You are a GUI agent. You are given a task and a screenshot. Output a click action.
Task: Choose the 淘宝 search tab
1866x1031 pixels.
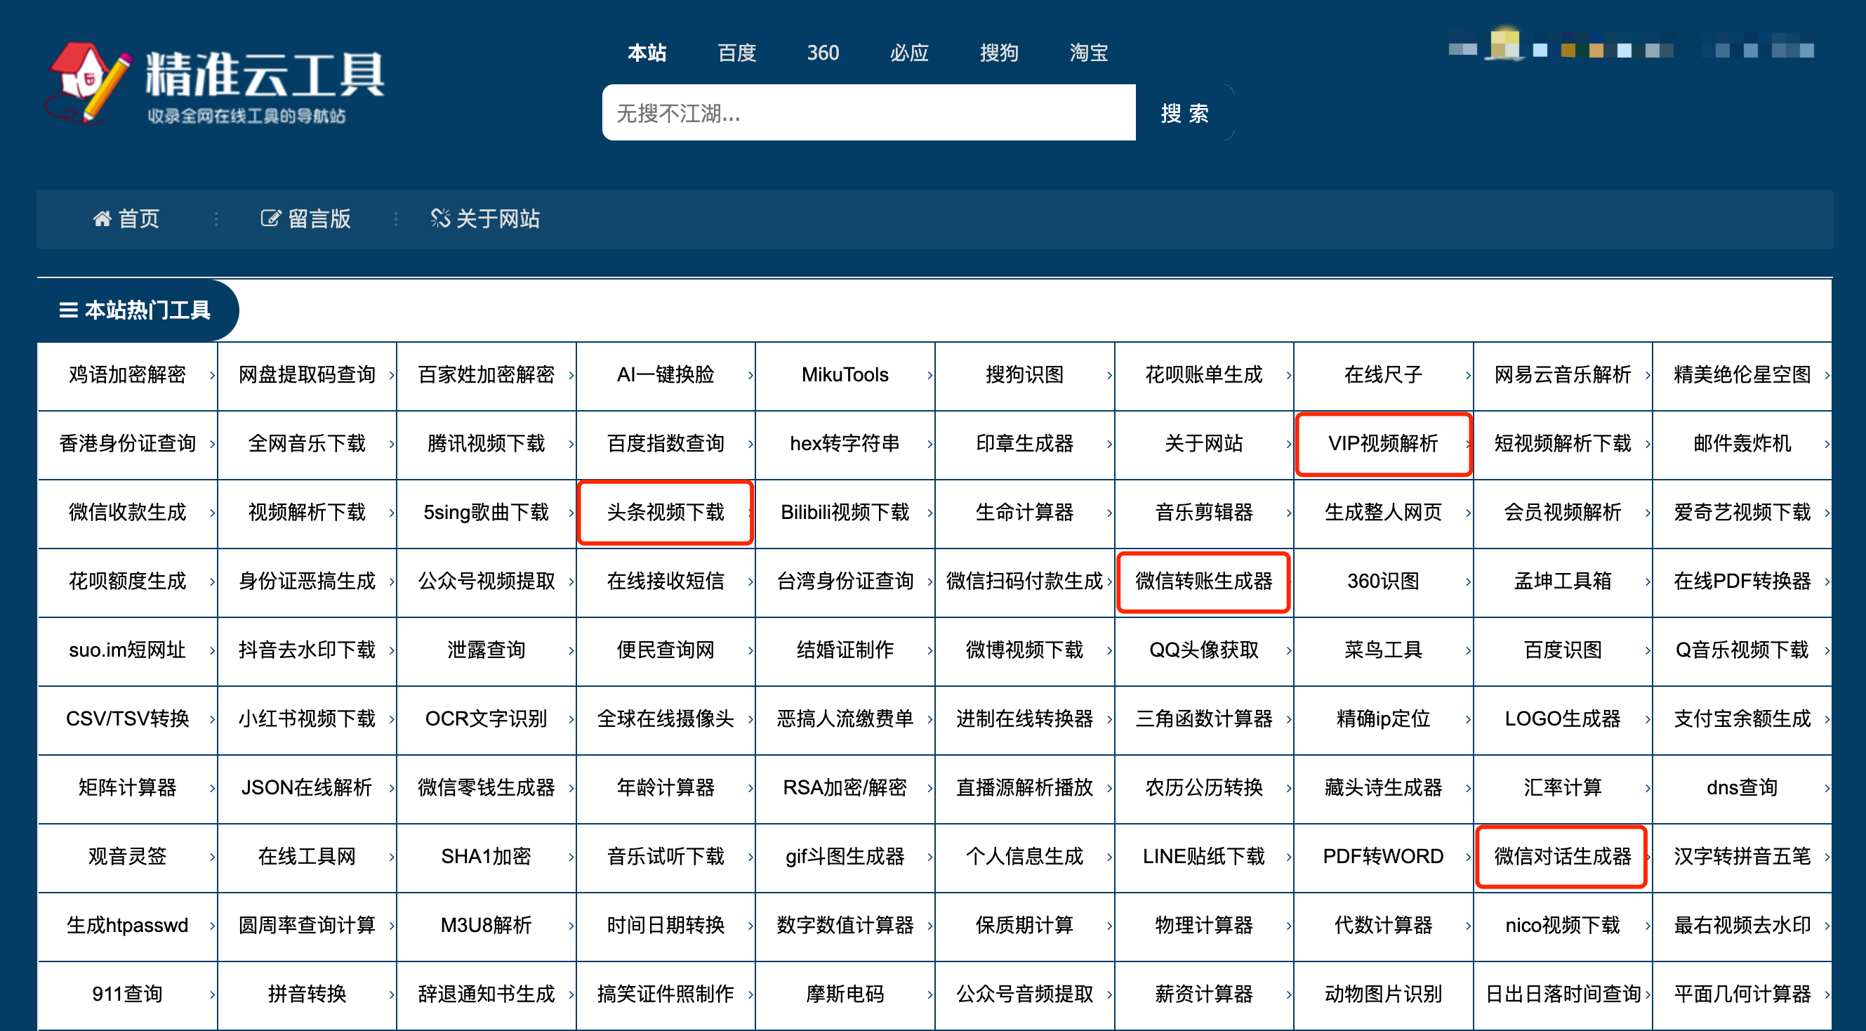click(1089, 52)
